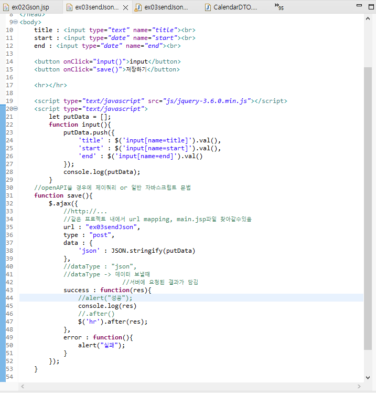This screenshot has width=376, height=393.
Task: Click the jquery-3.6.0.min.js src string
Action: point(207,101)
